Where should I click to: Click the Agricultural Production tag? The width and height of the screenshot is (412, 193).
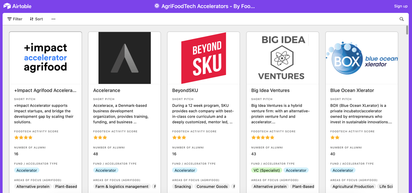pos(353,186)
